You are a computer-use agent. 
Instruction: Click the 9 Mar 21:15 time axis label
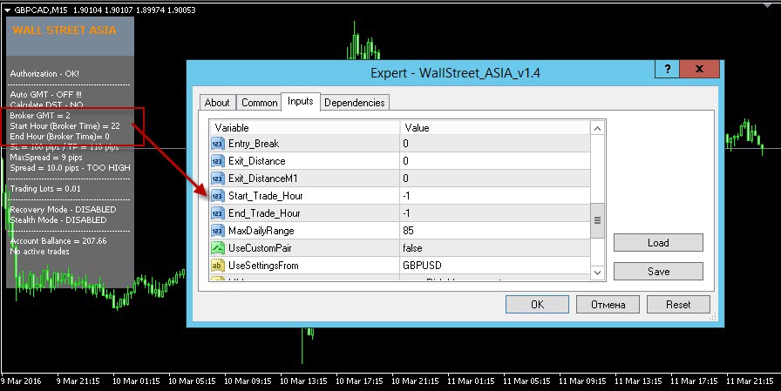78,381
